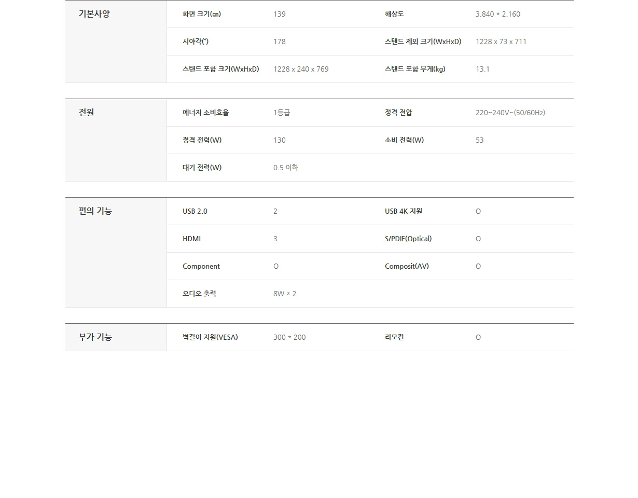The width and height of the screenshot is (638, 498).
Task: Select the 부가 기능 section header
Action: coord(95,337)
